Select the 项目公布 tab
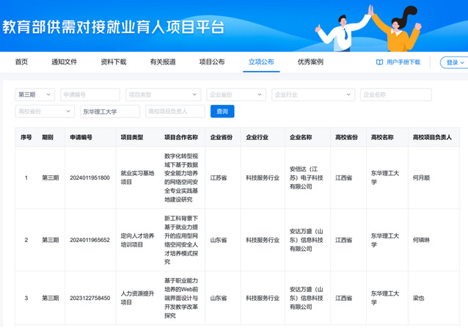468x336 pixels. [x=212, y=62]
